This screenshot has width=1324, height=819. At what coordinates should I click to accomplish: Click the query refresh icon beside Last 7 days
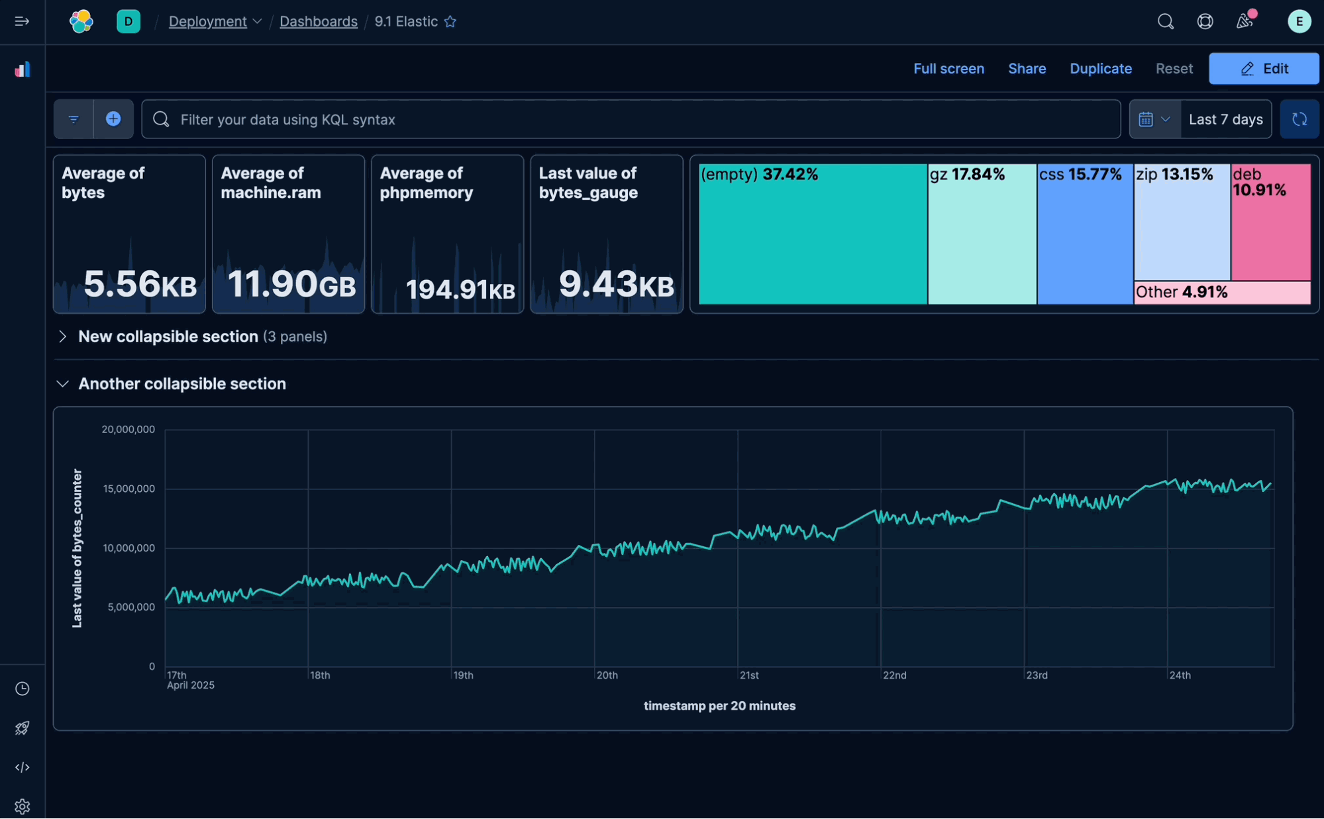[x=1299, y=119]
